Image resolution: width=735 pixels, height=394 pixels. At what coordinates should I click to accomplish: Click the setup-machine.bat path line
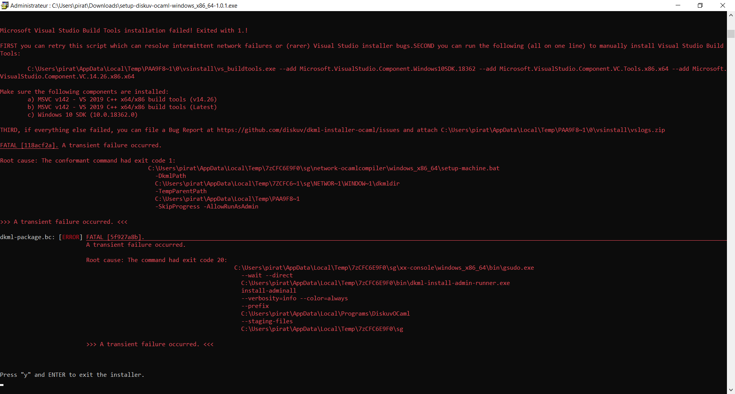pos(324,168)
